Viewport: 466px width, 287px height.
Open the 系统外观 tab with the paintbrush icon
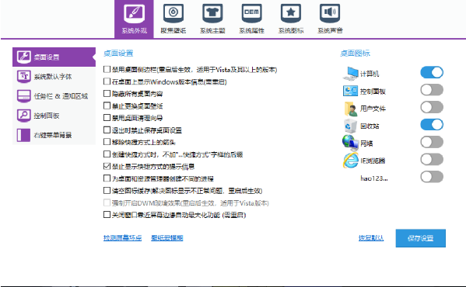point(134,19)
